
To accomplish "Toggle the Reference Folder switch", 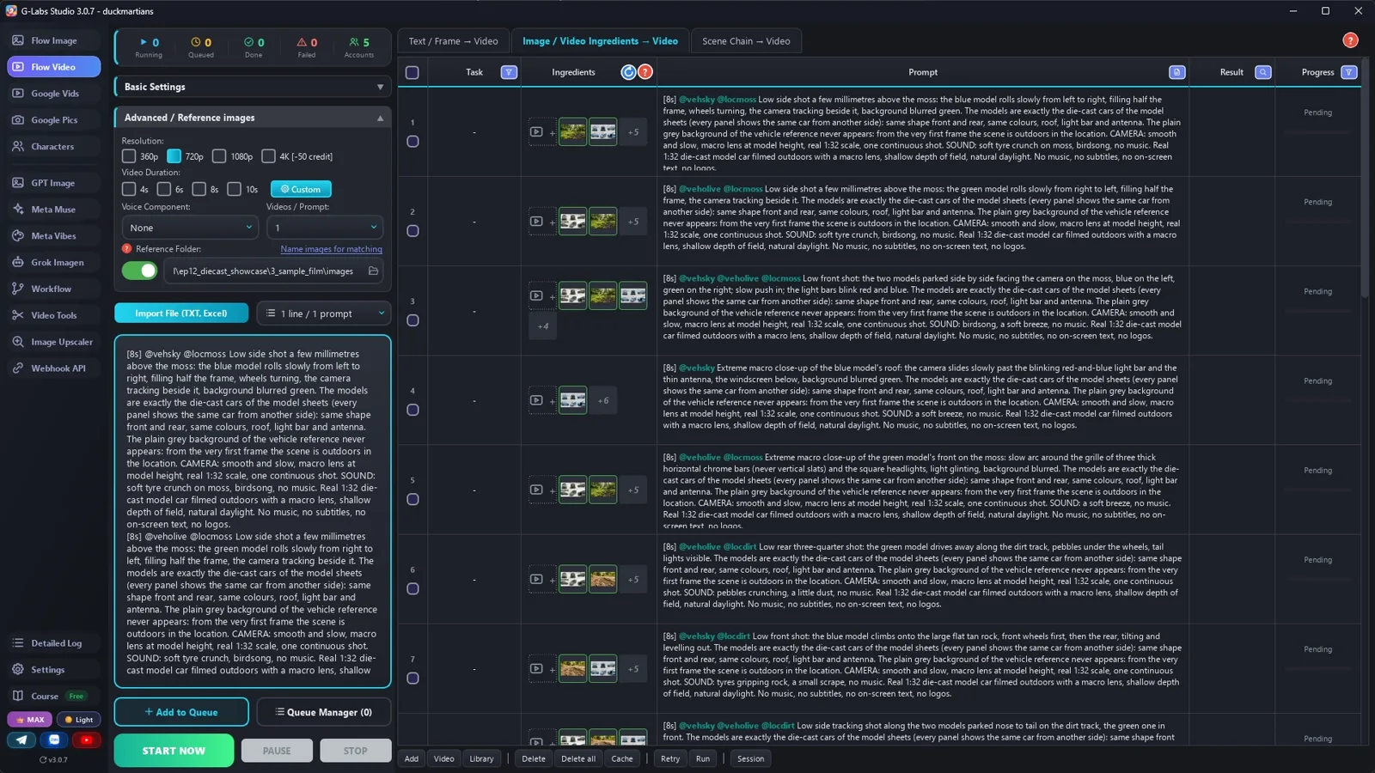I will coord(139,271).
